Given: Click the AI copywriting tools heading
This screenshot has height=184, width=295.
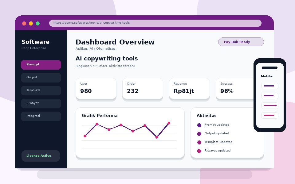Looking at the screenshot, I should point(107,59).
